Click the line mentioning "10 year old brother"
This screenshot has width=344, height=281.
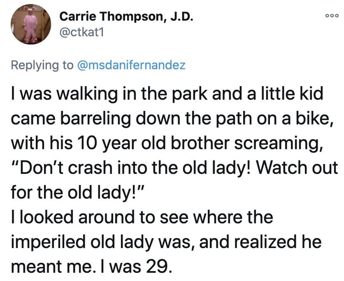[167, 143]
